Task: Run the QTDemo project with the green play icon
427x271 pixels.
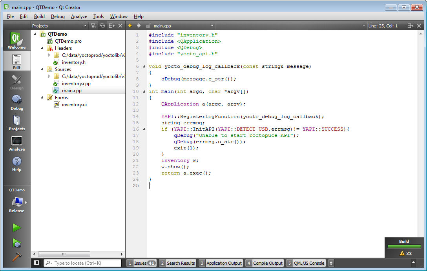Action: tap(16, 227)
